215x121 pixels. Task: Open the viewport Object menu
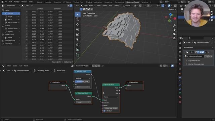[x=116, y=6]
